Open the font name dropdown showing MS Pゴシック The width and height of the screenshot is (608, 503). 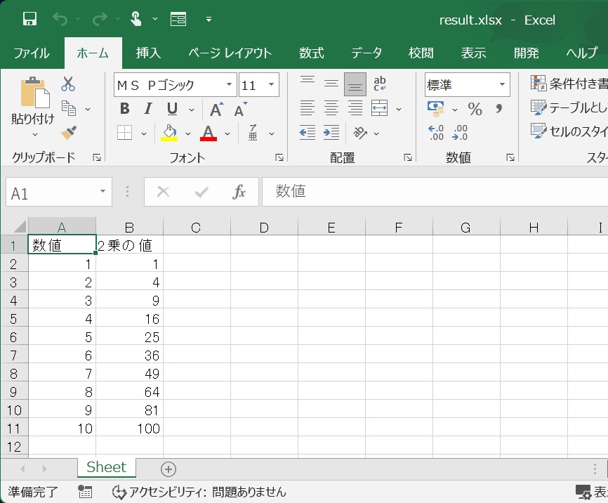tap(229, 84)
